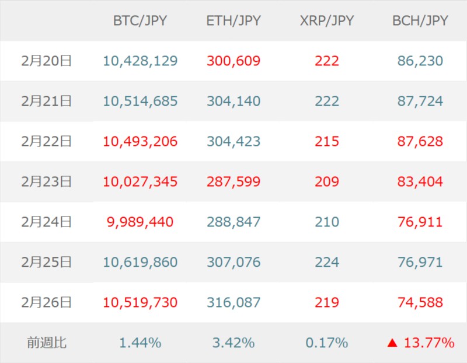This screenshot has width=467, height=363.
Task: Select the BTC weekly change 1.44%
Action: click(x=140, y=343)
